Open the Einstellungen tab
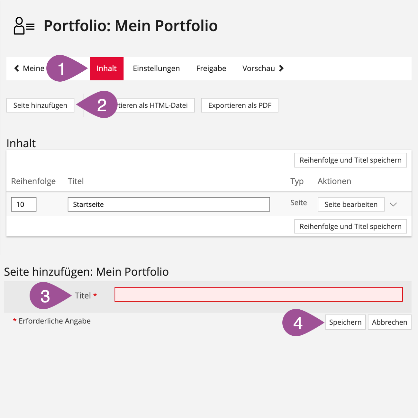 click(156, 68)
